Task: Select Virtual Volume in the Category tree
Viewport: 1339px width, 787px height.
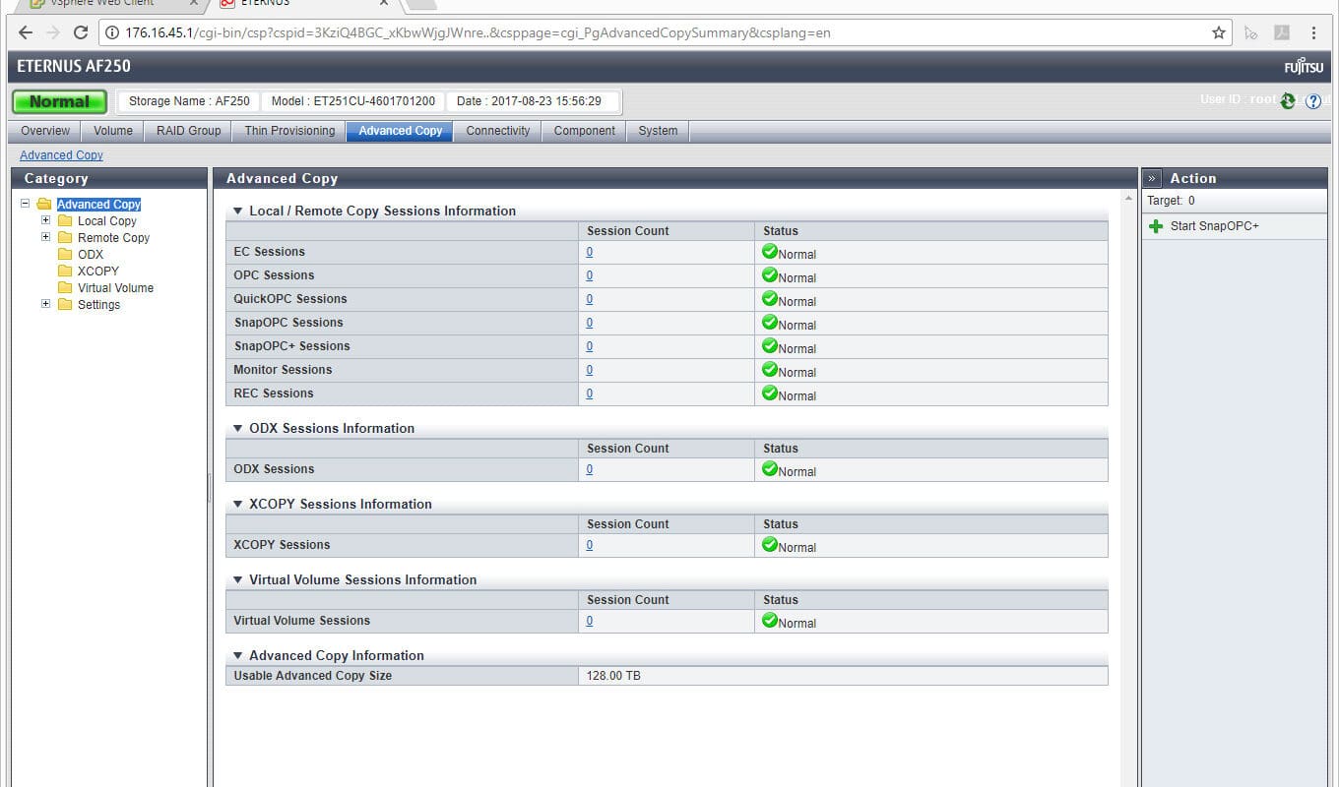Action: click(115, 288)
